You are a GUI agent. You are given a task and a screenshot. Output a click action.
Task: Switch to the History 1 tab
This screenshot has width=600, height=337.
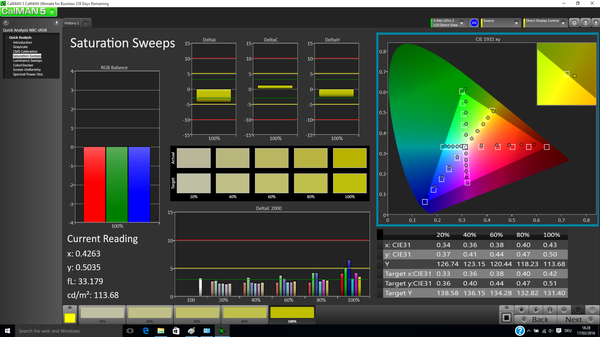pyautogui.click(x=72, y=23)
